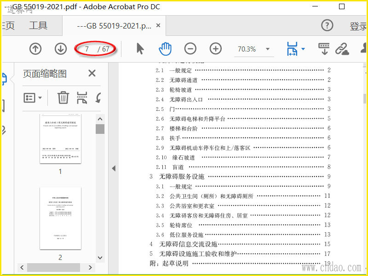Click contents entry 2.2 无障碍通道
This screenshot has width=368, height=276.
click(243, 80)
